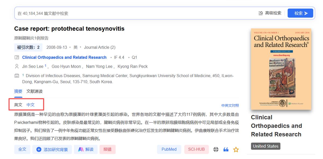Open the Clinical Orthopaedics and Related Research journal page

pyautogui.click(x=64, y=57)
